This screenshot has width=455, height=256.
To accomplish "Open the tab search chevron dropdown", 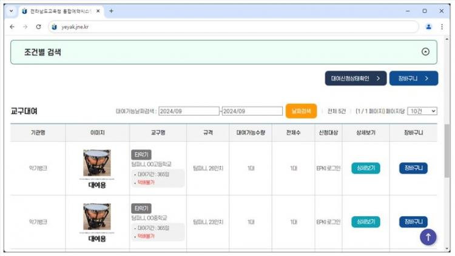I will pyautogui.click(x=11, y=11).
